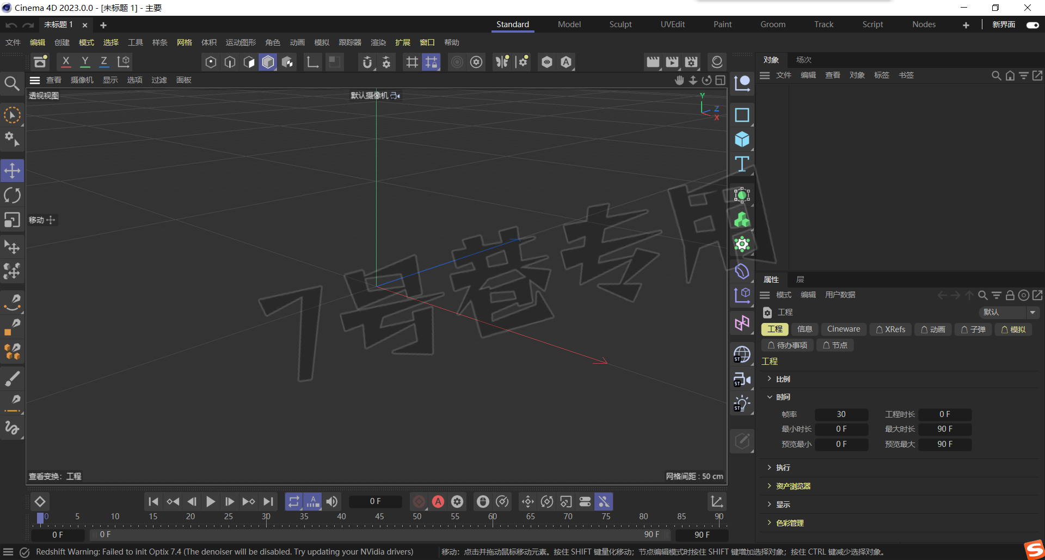
Task: Click the 最大时长 field 90 F
Action: pyautogui.click(x=945, y=429)
